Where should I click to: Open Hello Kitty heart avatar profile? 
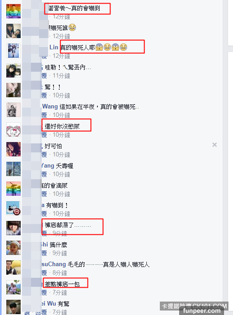[x=13, y=130]
